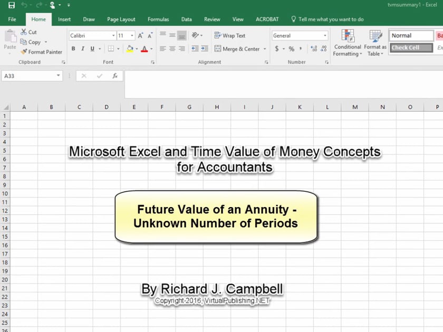Toggle Italic formatting
Viewport: 443px width, 332px height.
[x=83, y=48]
